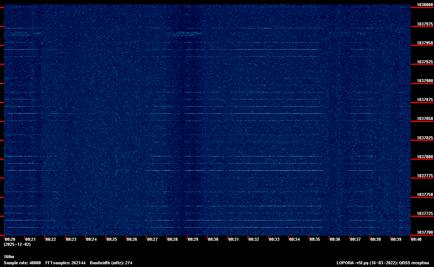
Task: Pick the 1837925 frequency label
Action: coord(425,62)
